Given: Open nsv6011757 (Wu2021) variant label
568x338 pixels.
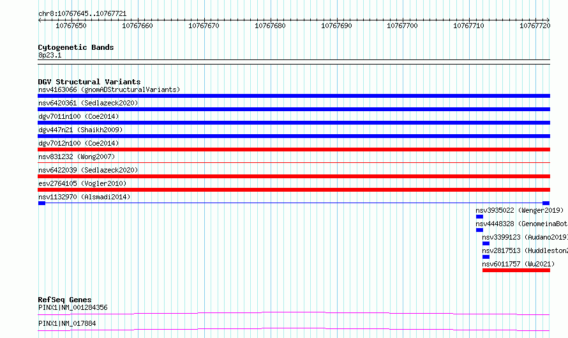Looking at the screenshot, I should pyautogui.click(x=518, y=264).
